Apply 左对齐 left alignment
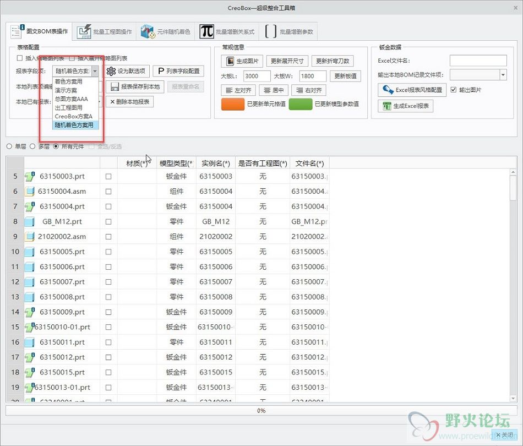 (238, 90)
